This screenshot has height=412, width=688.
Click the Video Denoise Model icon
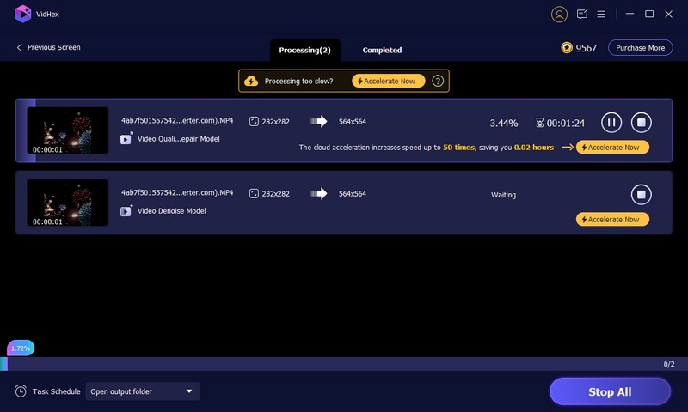(126, 210)
